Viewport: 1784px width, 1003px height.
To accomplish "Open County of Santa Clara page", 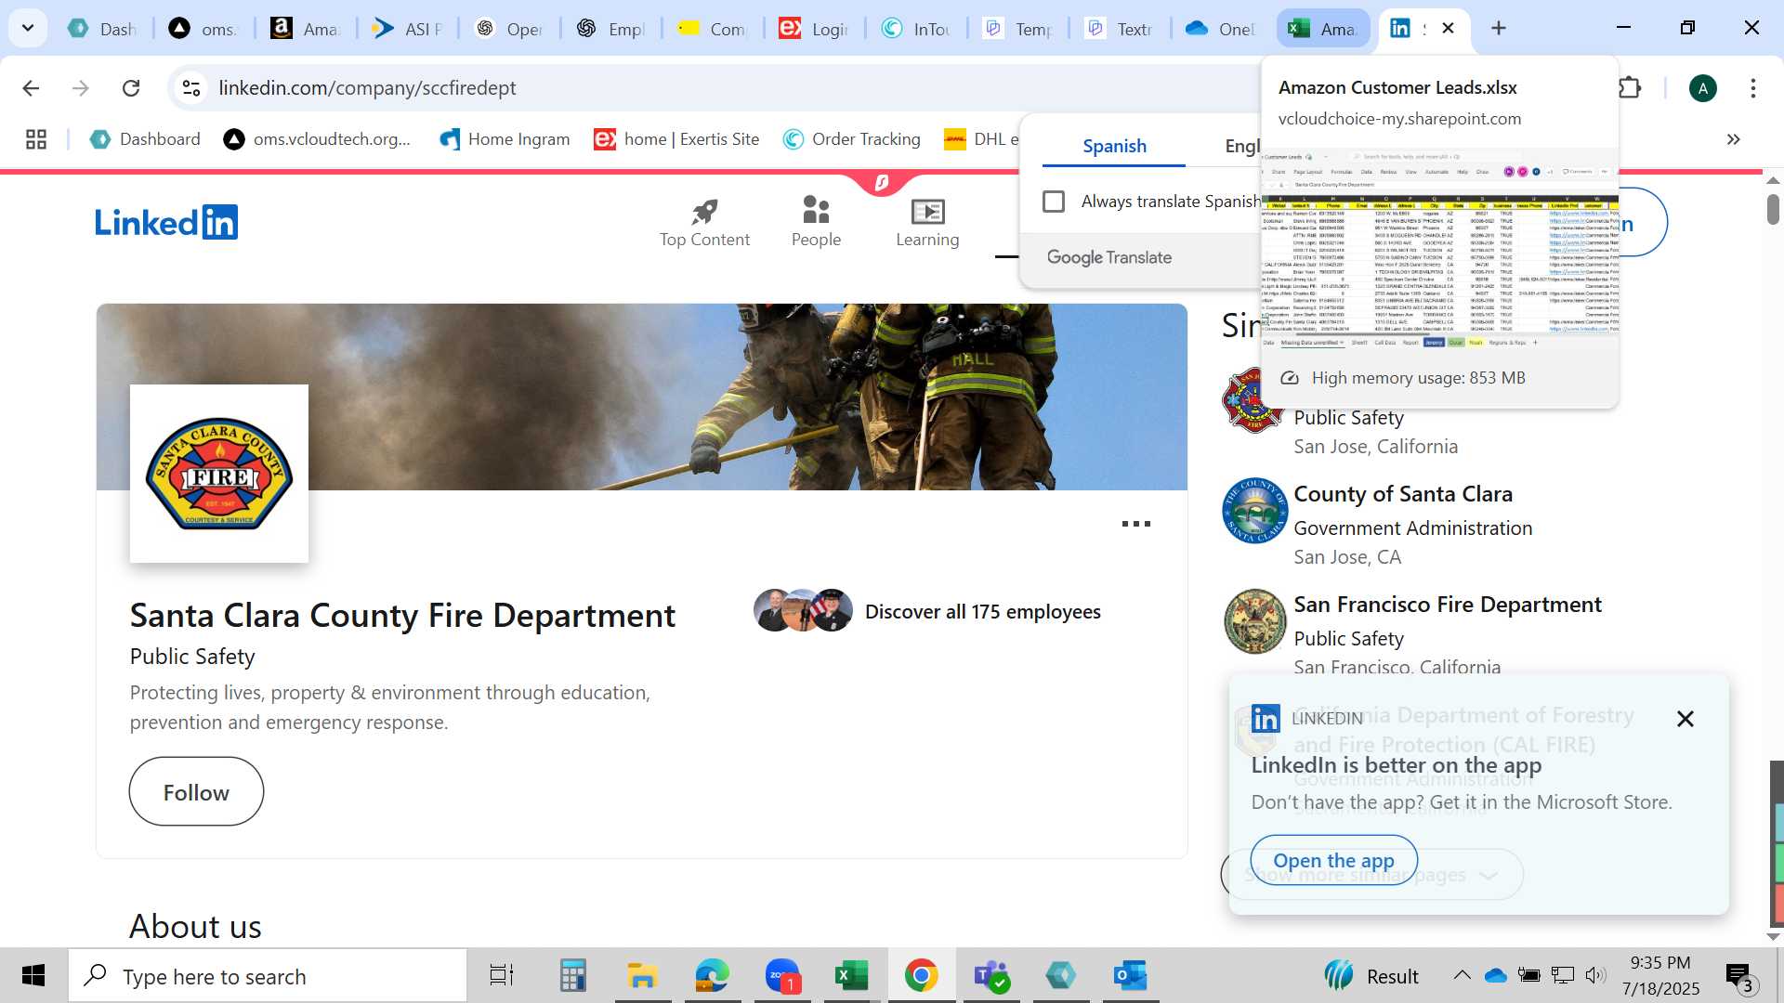I will coord(1403,494).
